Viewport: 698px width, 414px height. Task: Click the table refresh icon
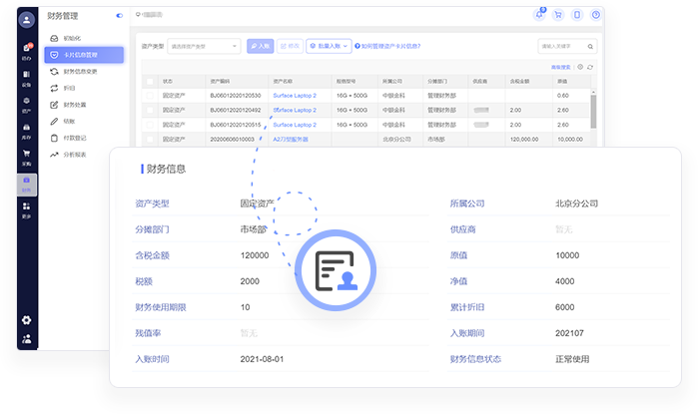tap(590, 67)
